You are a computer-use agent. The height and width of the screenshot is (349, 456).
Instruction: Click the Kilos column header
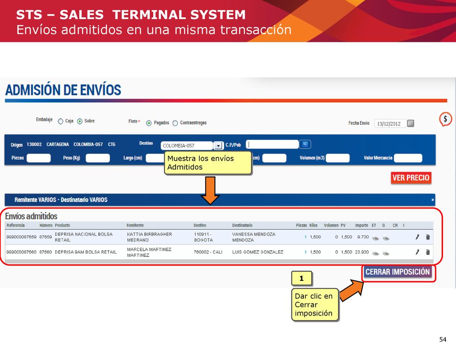point(313,226)
